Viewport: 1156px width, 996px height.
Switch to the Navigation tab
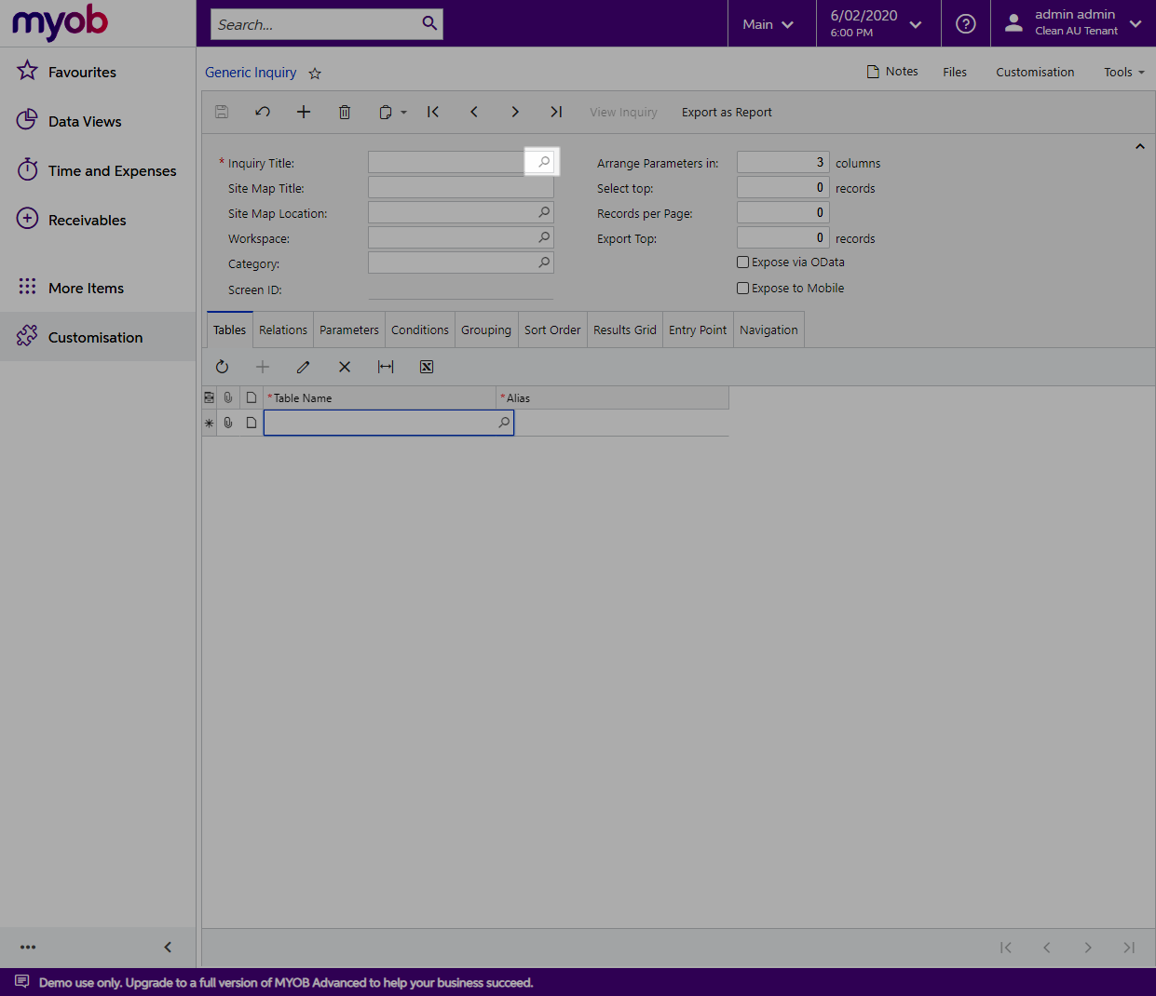pos(768,330)
